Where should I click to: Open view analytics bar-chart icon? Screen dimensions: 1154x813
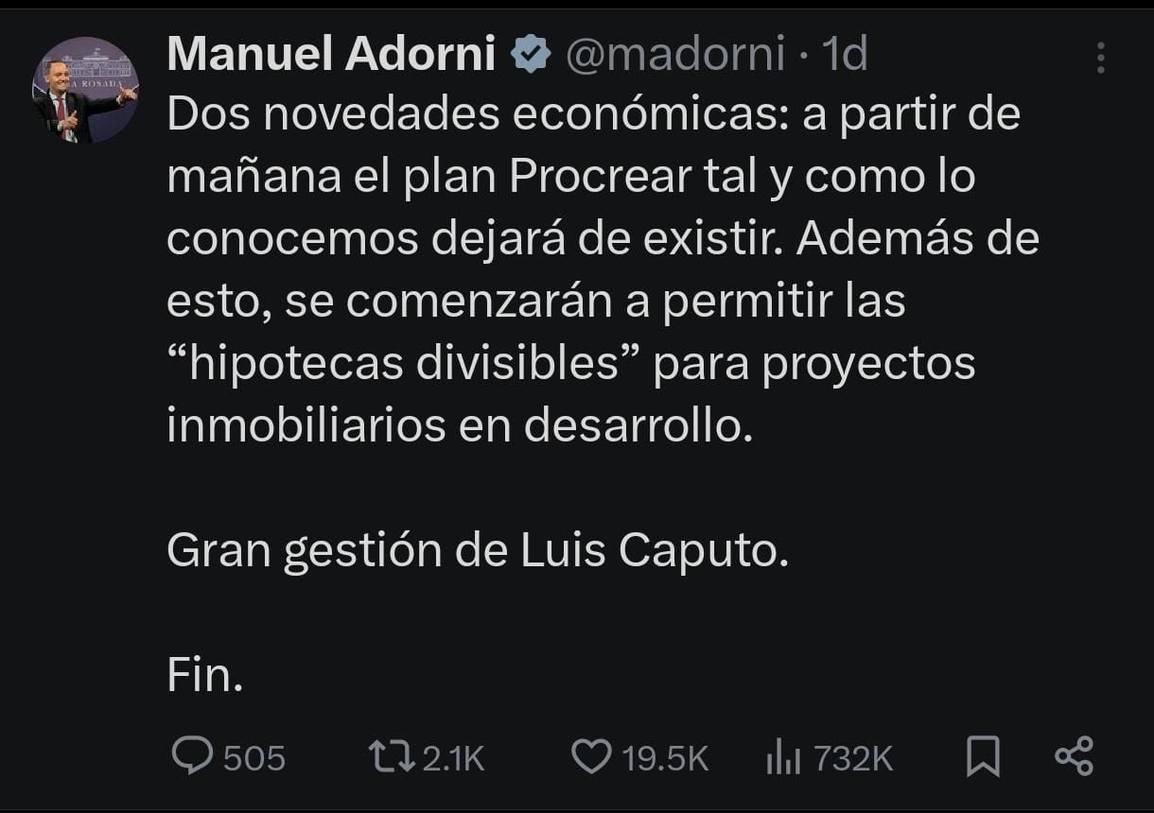[x=783, y=756]
